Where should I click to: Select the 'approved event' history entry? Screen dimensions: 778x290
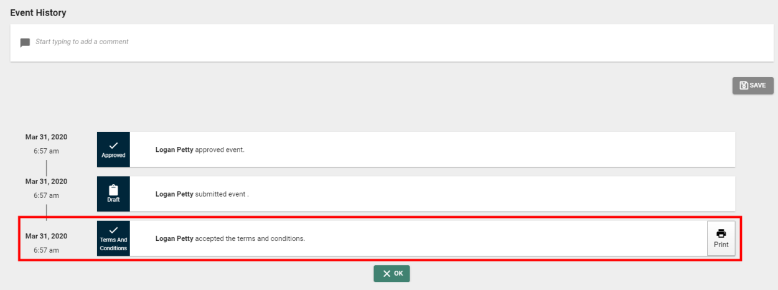[x=416, y=149]
